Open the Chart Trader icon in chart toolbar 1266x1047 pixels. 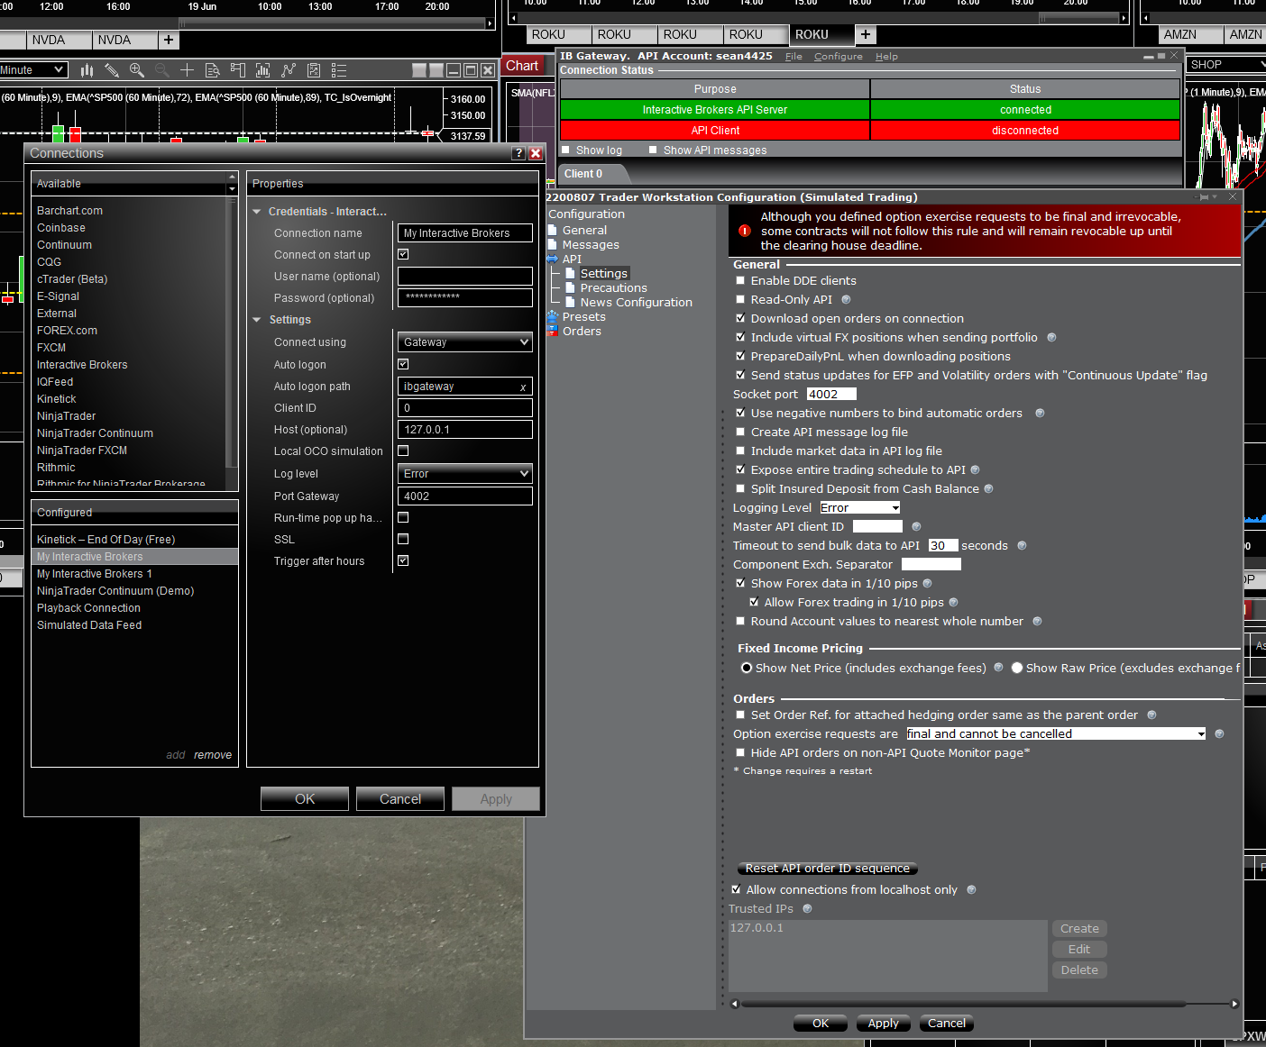pos(238,70)
